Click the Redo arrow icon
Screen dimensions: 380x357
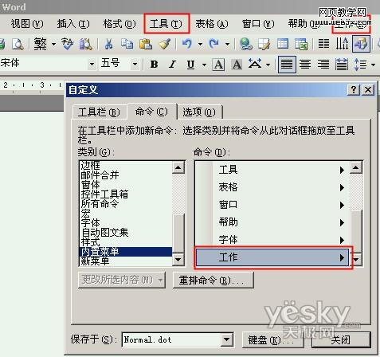pyautogui.click(x=214, y=44)
